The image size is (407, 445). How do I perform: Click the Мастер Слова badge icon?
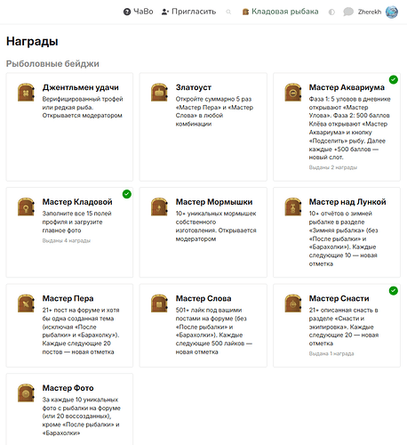(x=159, y=303)
